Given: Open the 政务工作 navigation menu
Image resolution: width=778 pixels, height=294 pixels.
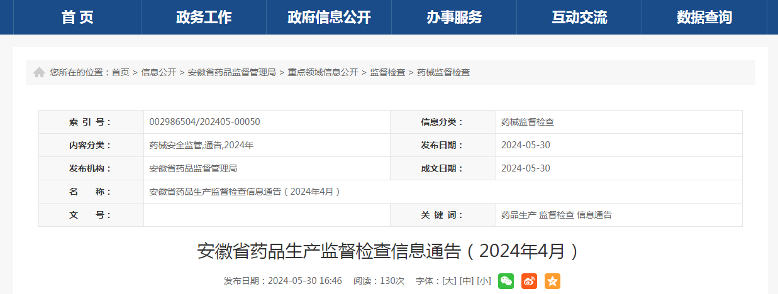Looking at the screenshot, I should (x=204, y=17).
